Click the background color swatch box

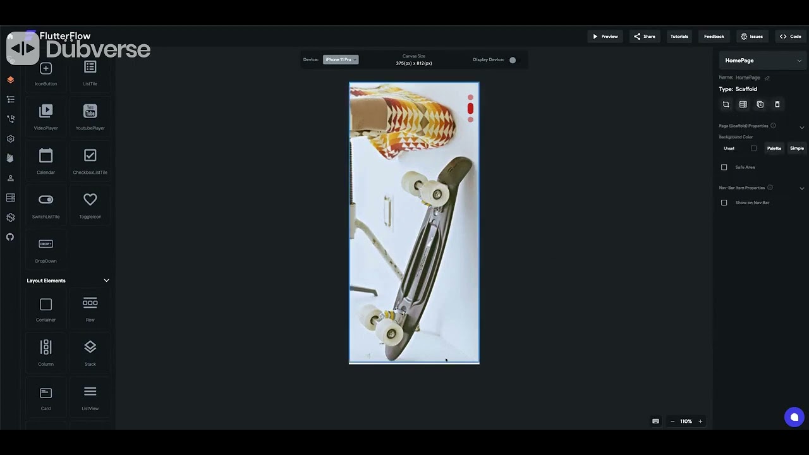753,149
